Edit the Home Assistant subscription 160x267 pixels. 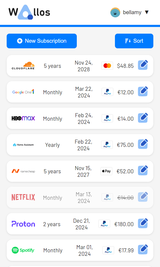143,144
